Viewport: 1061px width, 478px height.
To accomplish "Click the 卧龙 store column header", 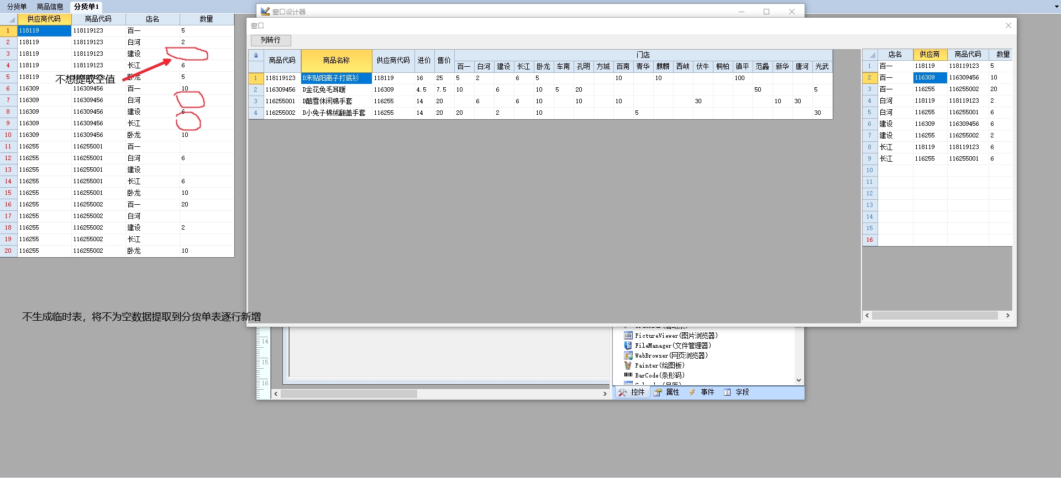I will tap(544, 67).
